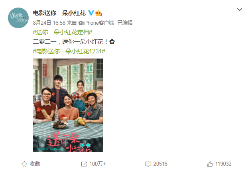The width and height of the screenshot is (248, 170).
Task: Open account name 电影送你一朵小红花
Action: [59, 13]
